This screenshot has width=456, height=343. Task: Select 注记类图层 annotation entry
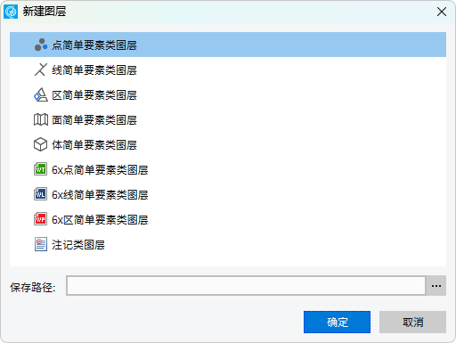click(x=228, y=244)
